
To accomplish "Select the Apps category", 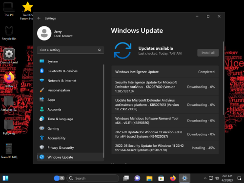I will pyautogui.click(x=70, y=100).
